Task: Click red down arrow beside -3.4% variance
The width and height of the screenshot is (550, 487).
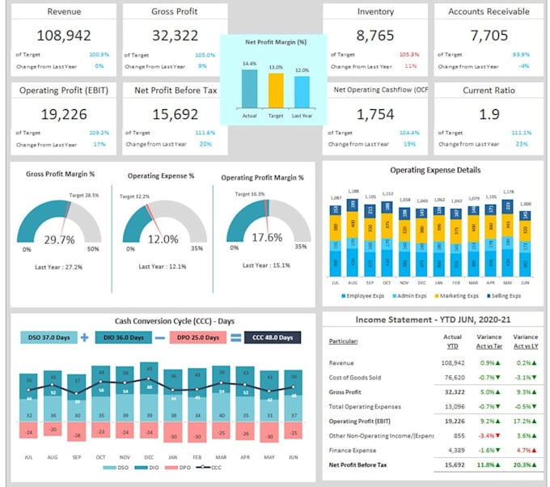Action: (498, 436)
